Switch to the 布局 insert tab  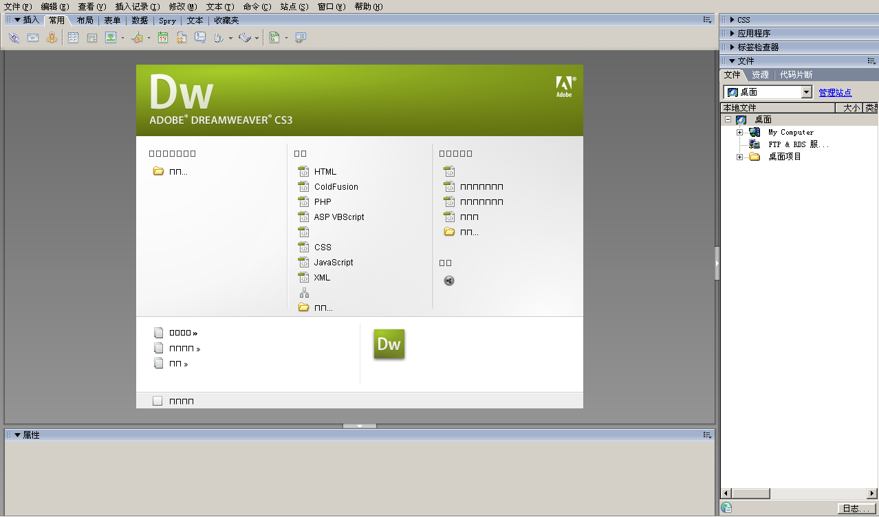click(85, 21)
